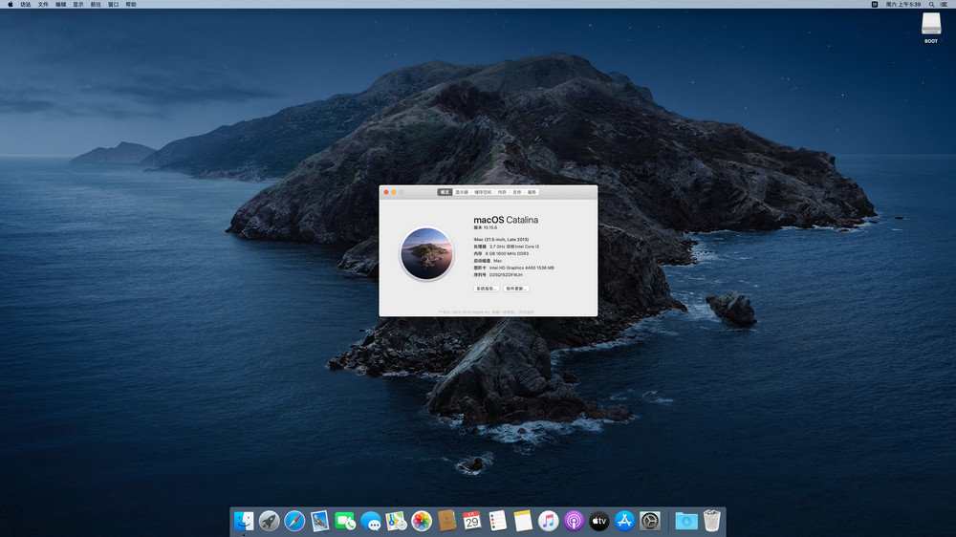Switch to the 内存 (Memory) tab

502,192
